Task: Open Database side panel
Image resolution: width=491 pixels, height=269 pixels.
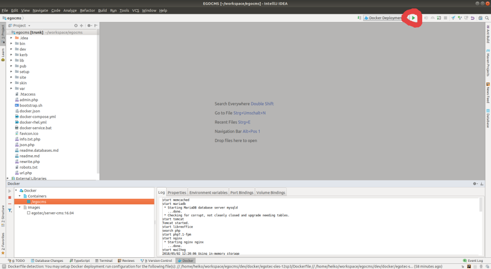Action: click(488, 118)
